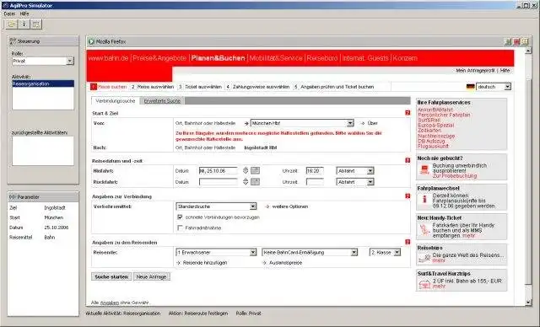
Task: Open Mobilität&Service navigation item
Action: click(276, 58)
